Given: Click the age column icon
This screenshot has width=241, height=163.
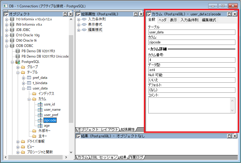Looking at the screenshot, I should tap(40, 125).
